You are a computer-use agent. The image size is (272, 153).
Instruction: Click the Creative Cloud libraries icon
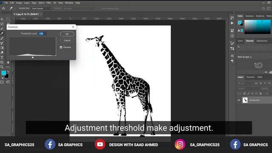pos(258,65)
